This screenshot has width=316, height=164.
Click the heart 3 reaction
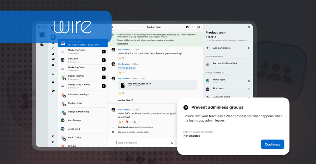pos(128,122)
